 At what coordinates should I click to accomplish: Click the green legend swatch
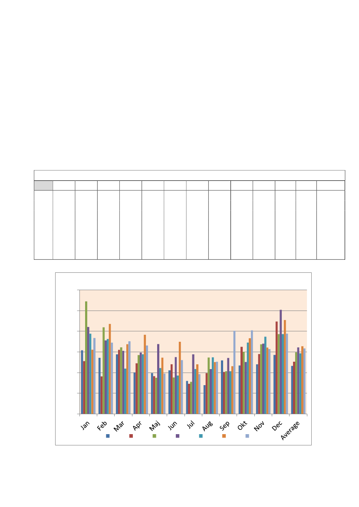(x=155, y=436)
